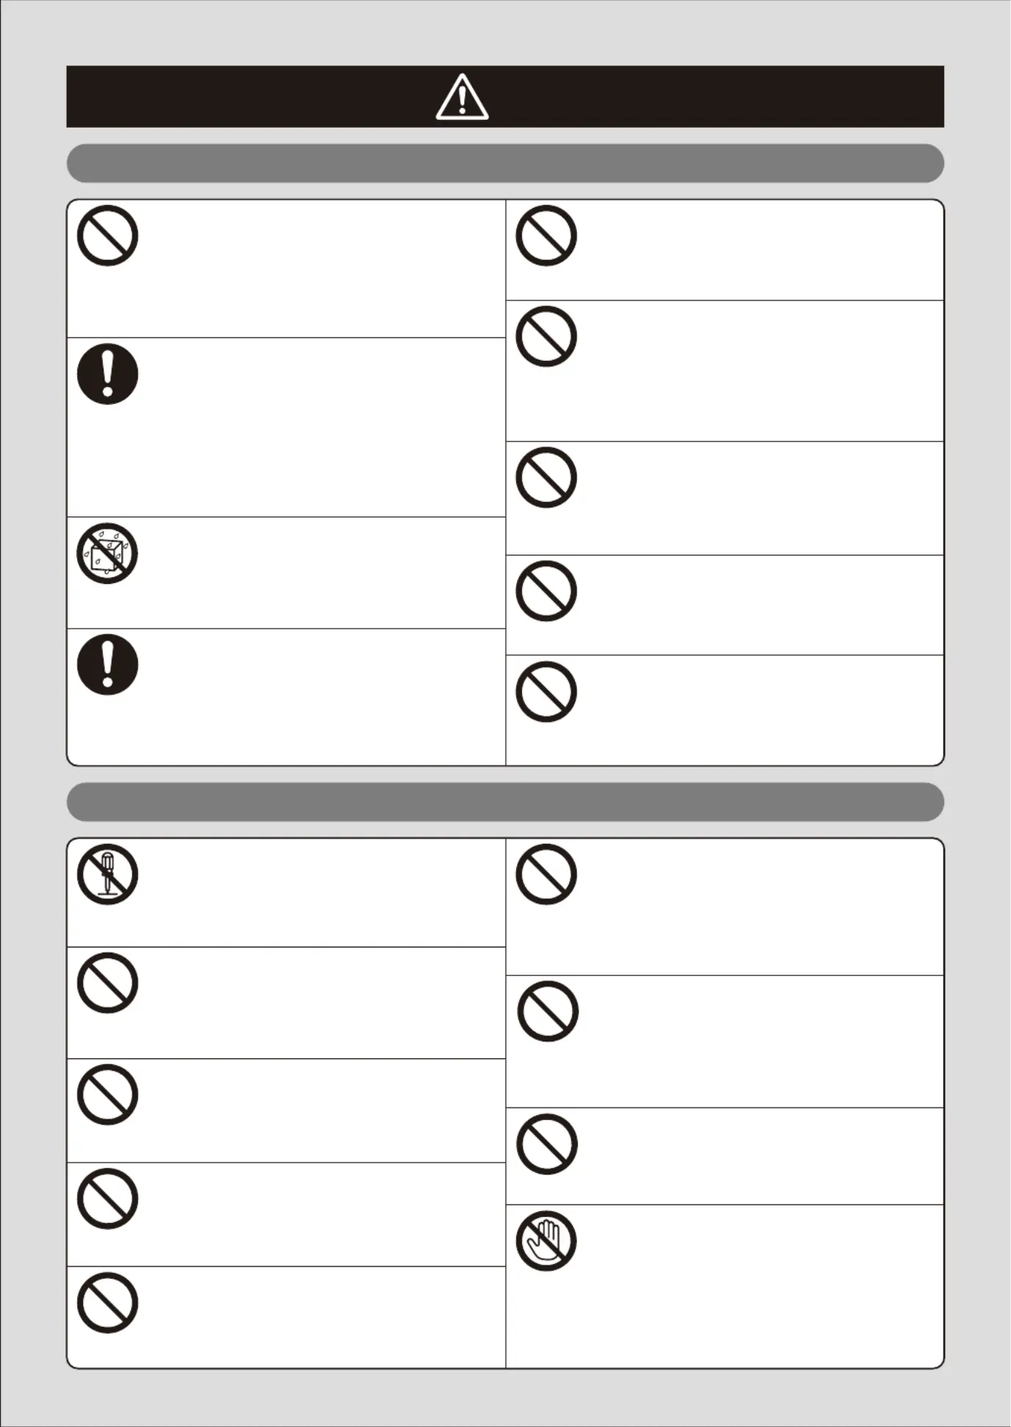
Task: Select the bottom-left prohibition icon of the second section
Action: [x=107, y=1304]
